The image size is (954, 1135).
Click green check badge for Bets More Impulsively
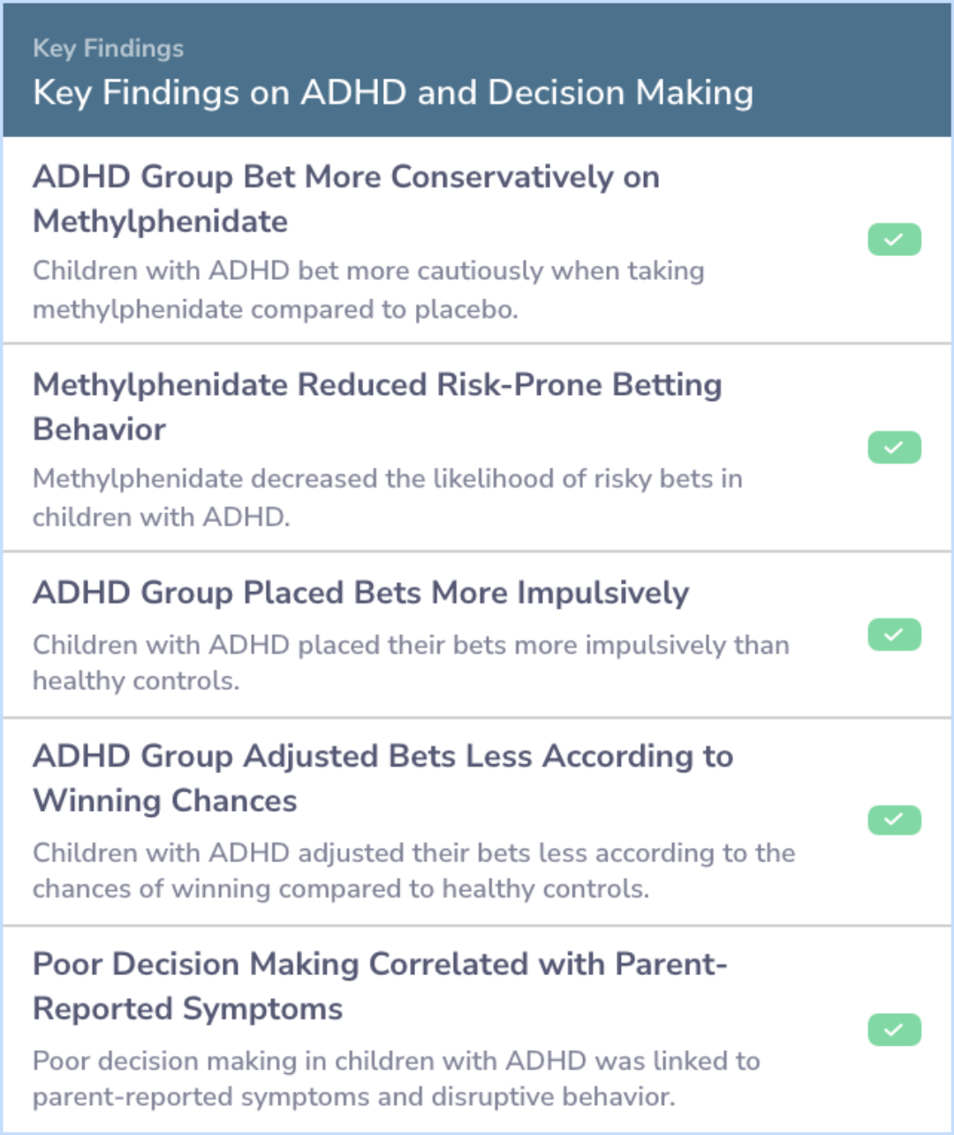pyautogui.click(x=894, y=634)
